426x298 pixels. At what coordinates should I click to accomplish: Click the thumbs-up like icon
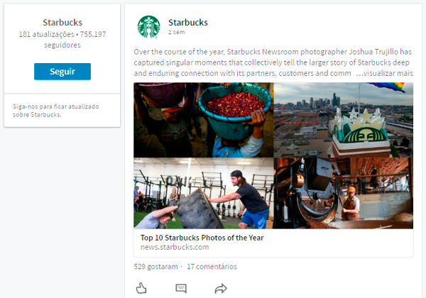[x=141, y=288]
